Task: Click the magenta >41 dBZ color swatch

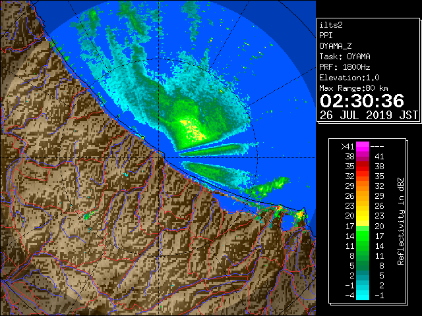Action: 363,147
